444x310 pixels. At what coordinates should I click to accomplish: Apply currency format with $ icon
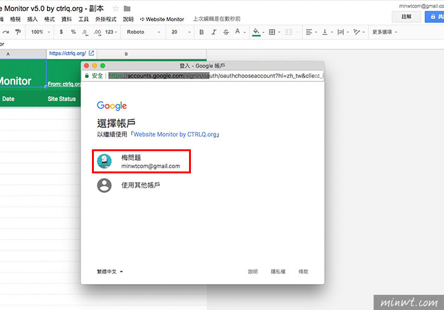click(x=61, y=32)
